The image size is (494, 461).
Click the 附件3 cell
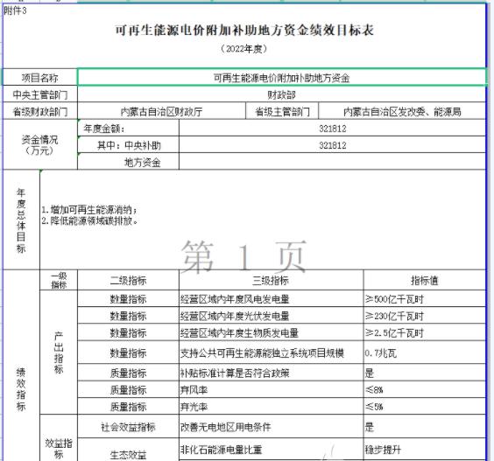click(15, 11)
